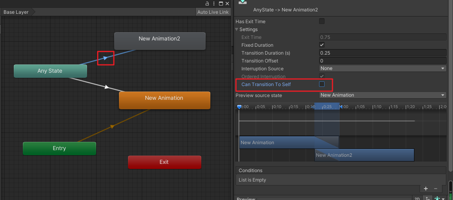Toggle the 2D preview button
The width and height of the screenshot is (453, 200).
pyautogui.click(x=417, y=199)
